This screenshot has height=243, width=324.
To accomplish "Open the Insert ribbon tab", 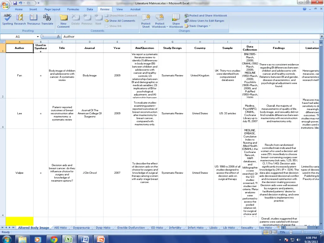I will [x=33, y=9].
